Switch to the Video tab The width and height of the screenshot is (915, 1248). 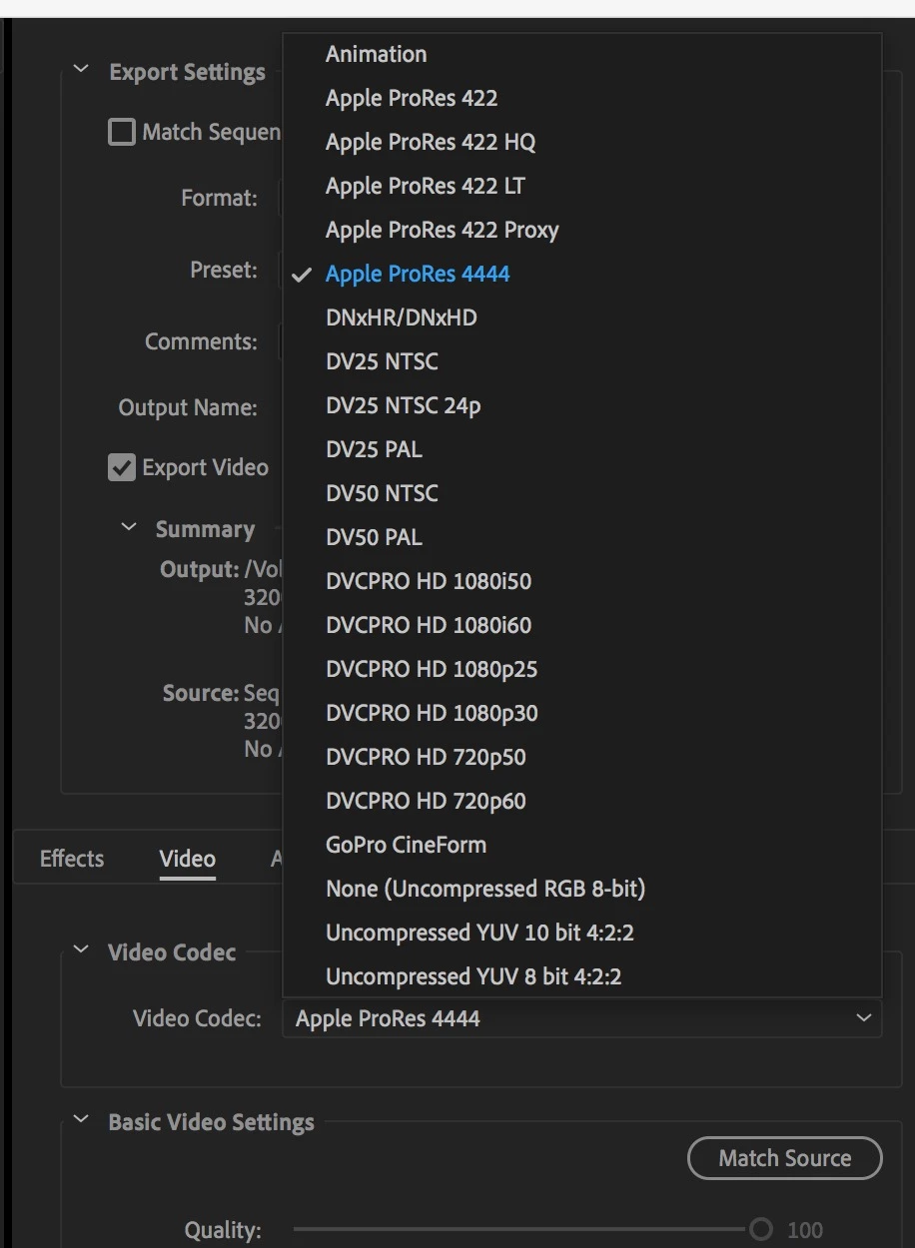(188, 859)
